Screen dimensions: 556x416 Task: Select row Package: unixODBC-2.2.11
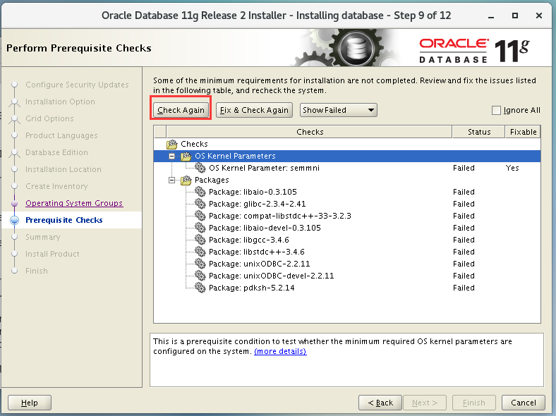(347, 264)
